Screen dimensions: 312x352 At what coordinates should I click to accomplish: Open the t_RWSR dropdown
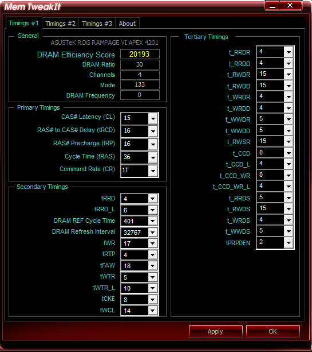tap(289, 142)
